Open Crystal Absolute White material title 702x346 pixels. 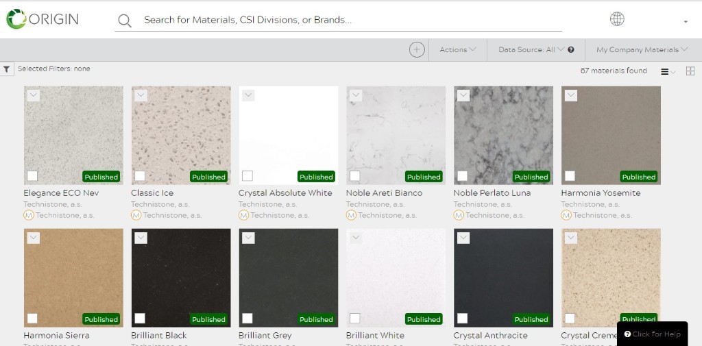pyautogui.click(x=285, y=193)
